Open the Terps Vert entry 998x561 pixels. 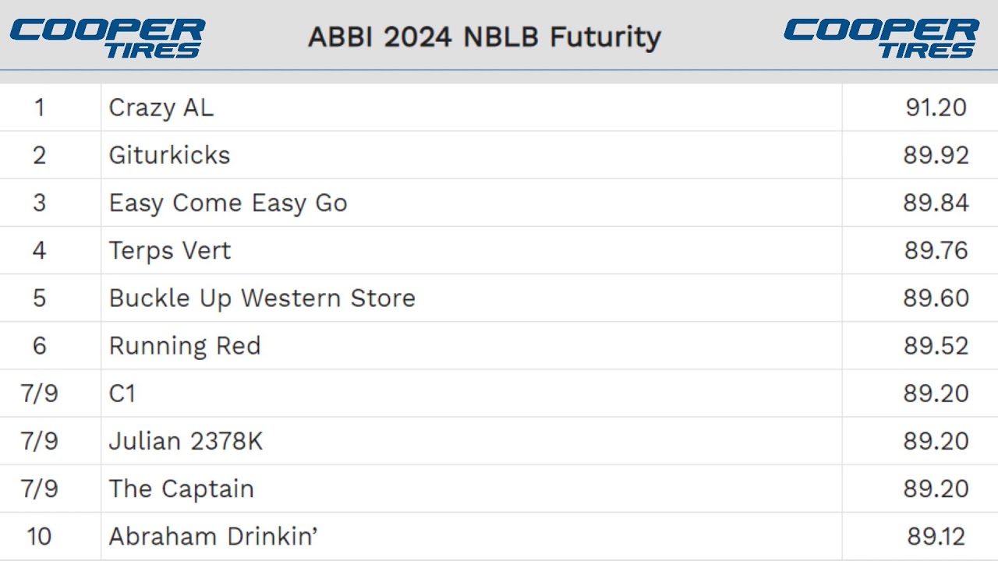(170, 251)
